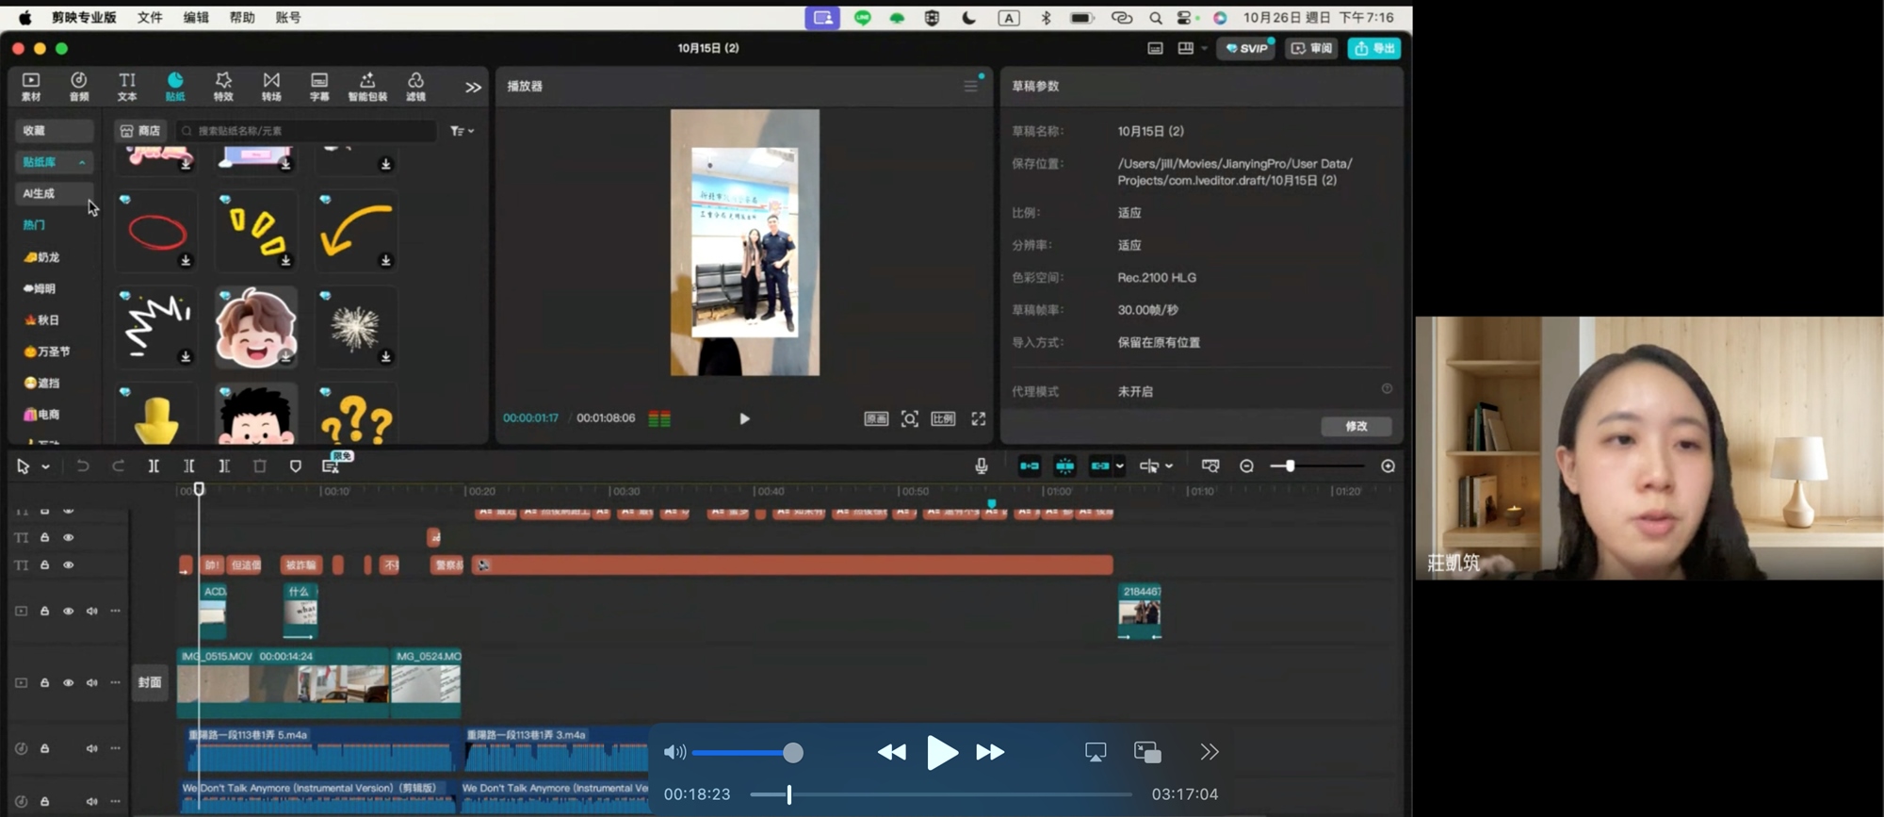Click the 导出 export button

[1373, 48]
